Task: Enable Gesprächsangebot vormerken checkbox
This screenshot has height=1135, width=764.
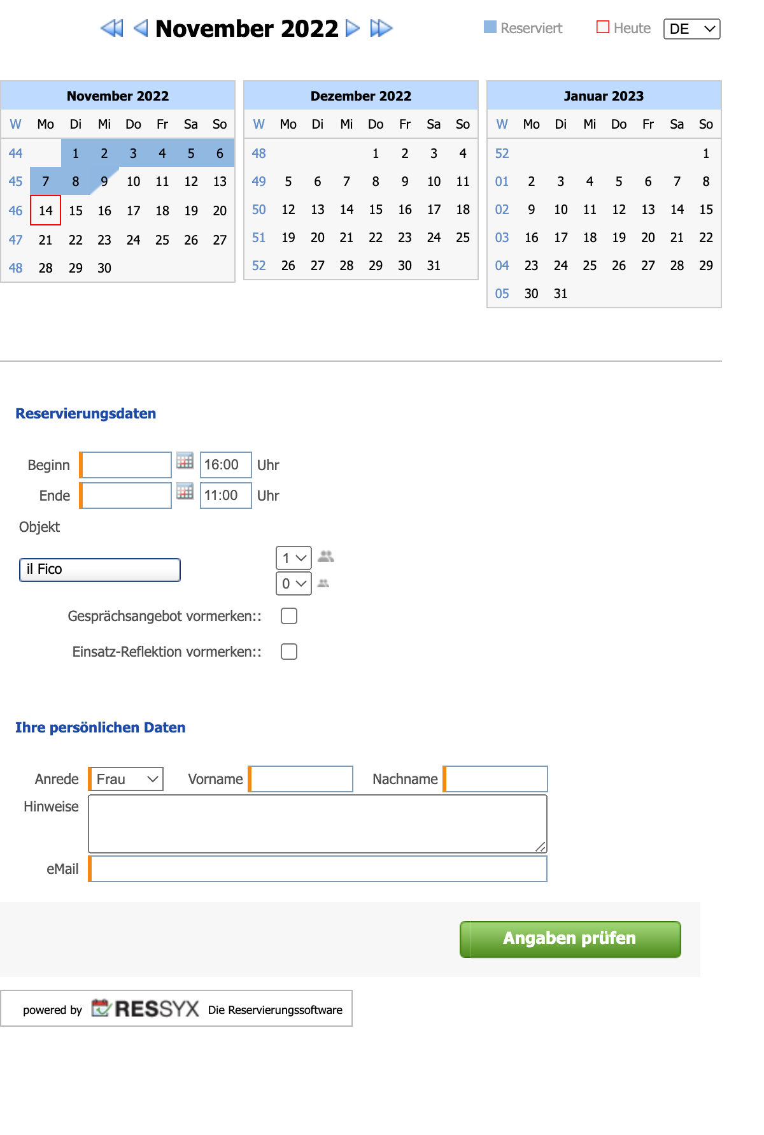Action: [x=289, y=616]
